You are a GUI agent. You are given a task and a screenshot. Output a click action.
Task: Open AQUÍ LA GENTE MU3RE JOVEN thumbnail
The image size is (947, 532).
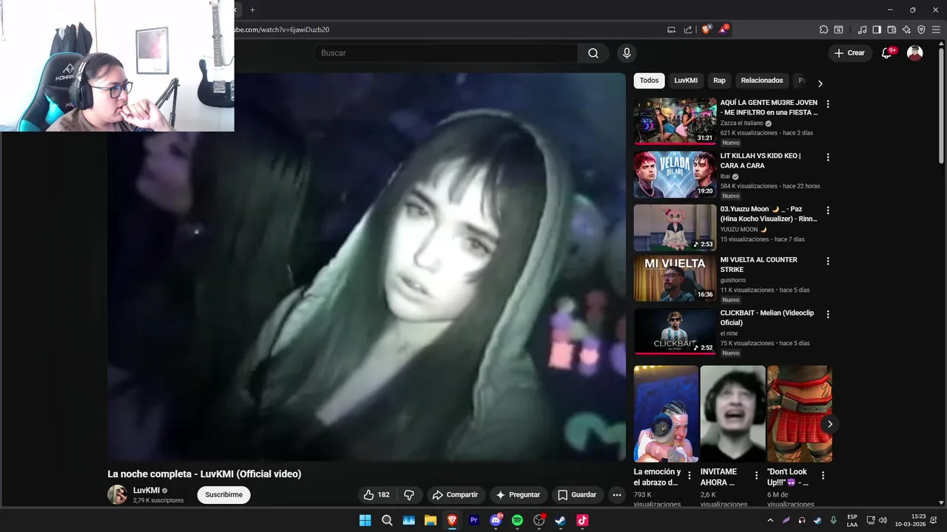(x=675, y=121)
